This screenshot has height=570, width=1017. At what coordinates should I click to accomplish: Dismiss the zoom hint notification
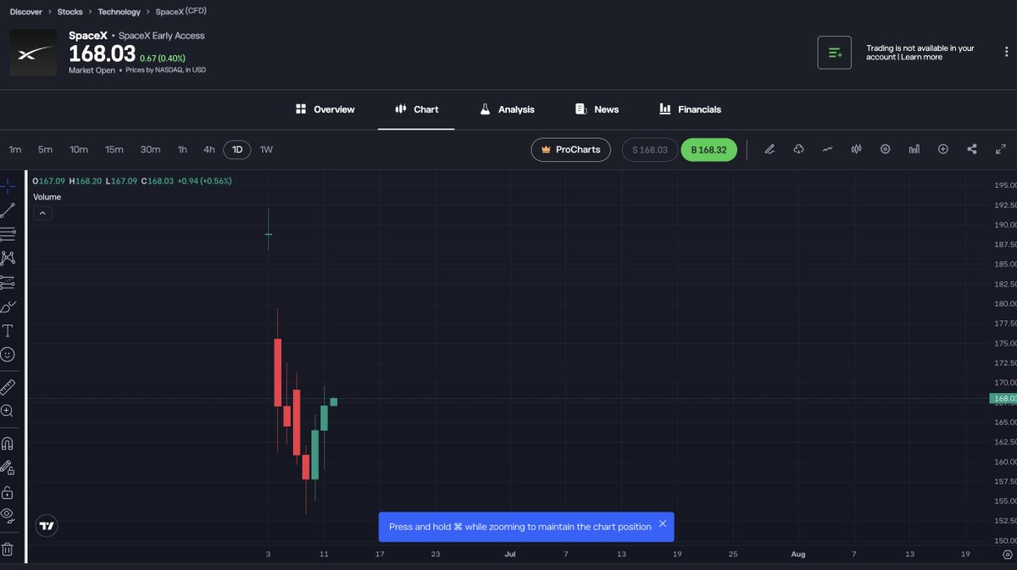(663, 524)
